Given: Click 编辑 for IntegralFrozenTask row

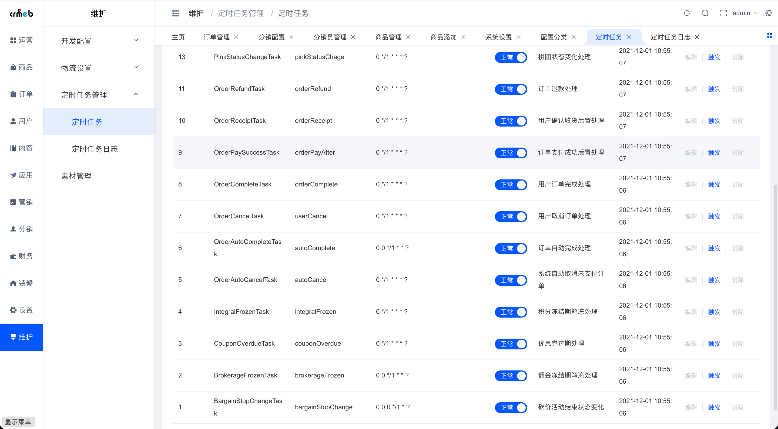Looking at the screenshot, I should (691, 312).
